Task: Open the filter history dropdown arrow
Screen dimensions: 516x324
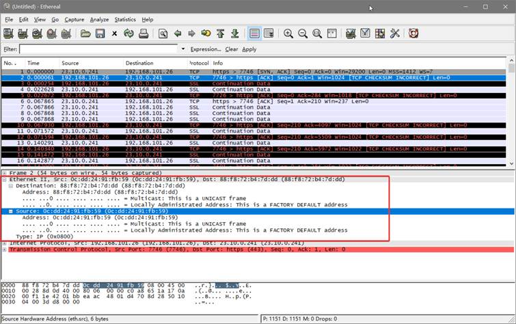Action: (x=183, y=49)
